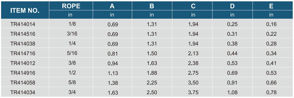Select item number TR414916

click(23, 73)
